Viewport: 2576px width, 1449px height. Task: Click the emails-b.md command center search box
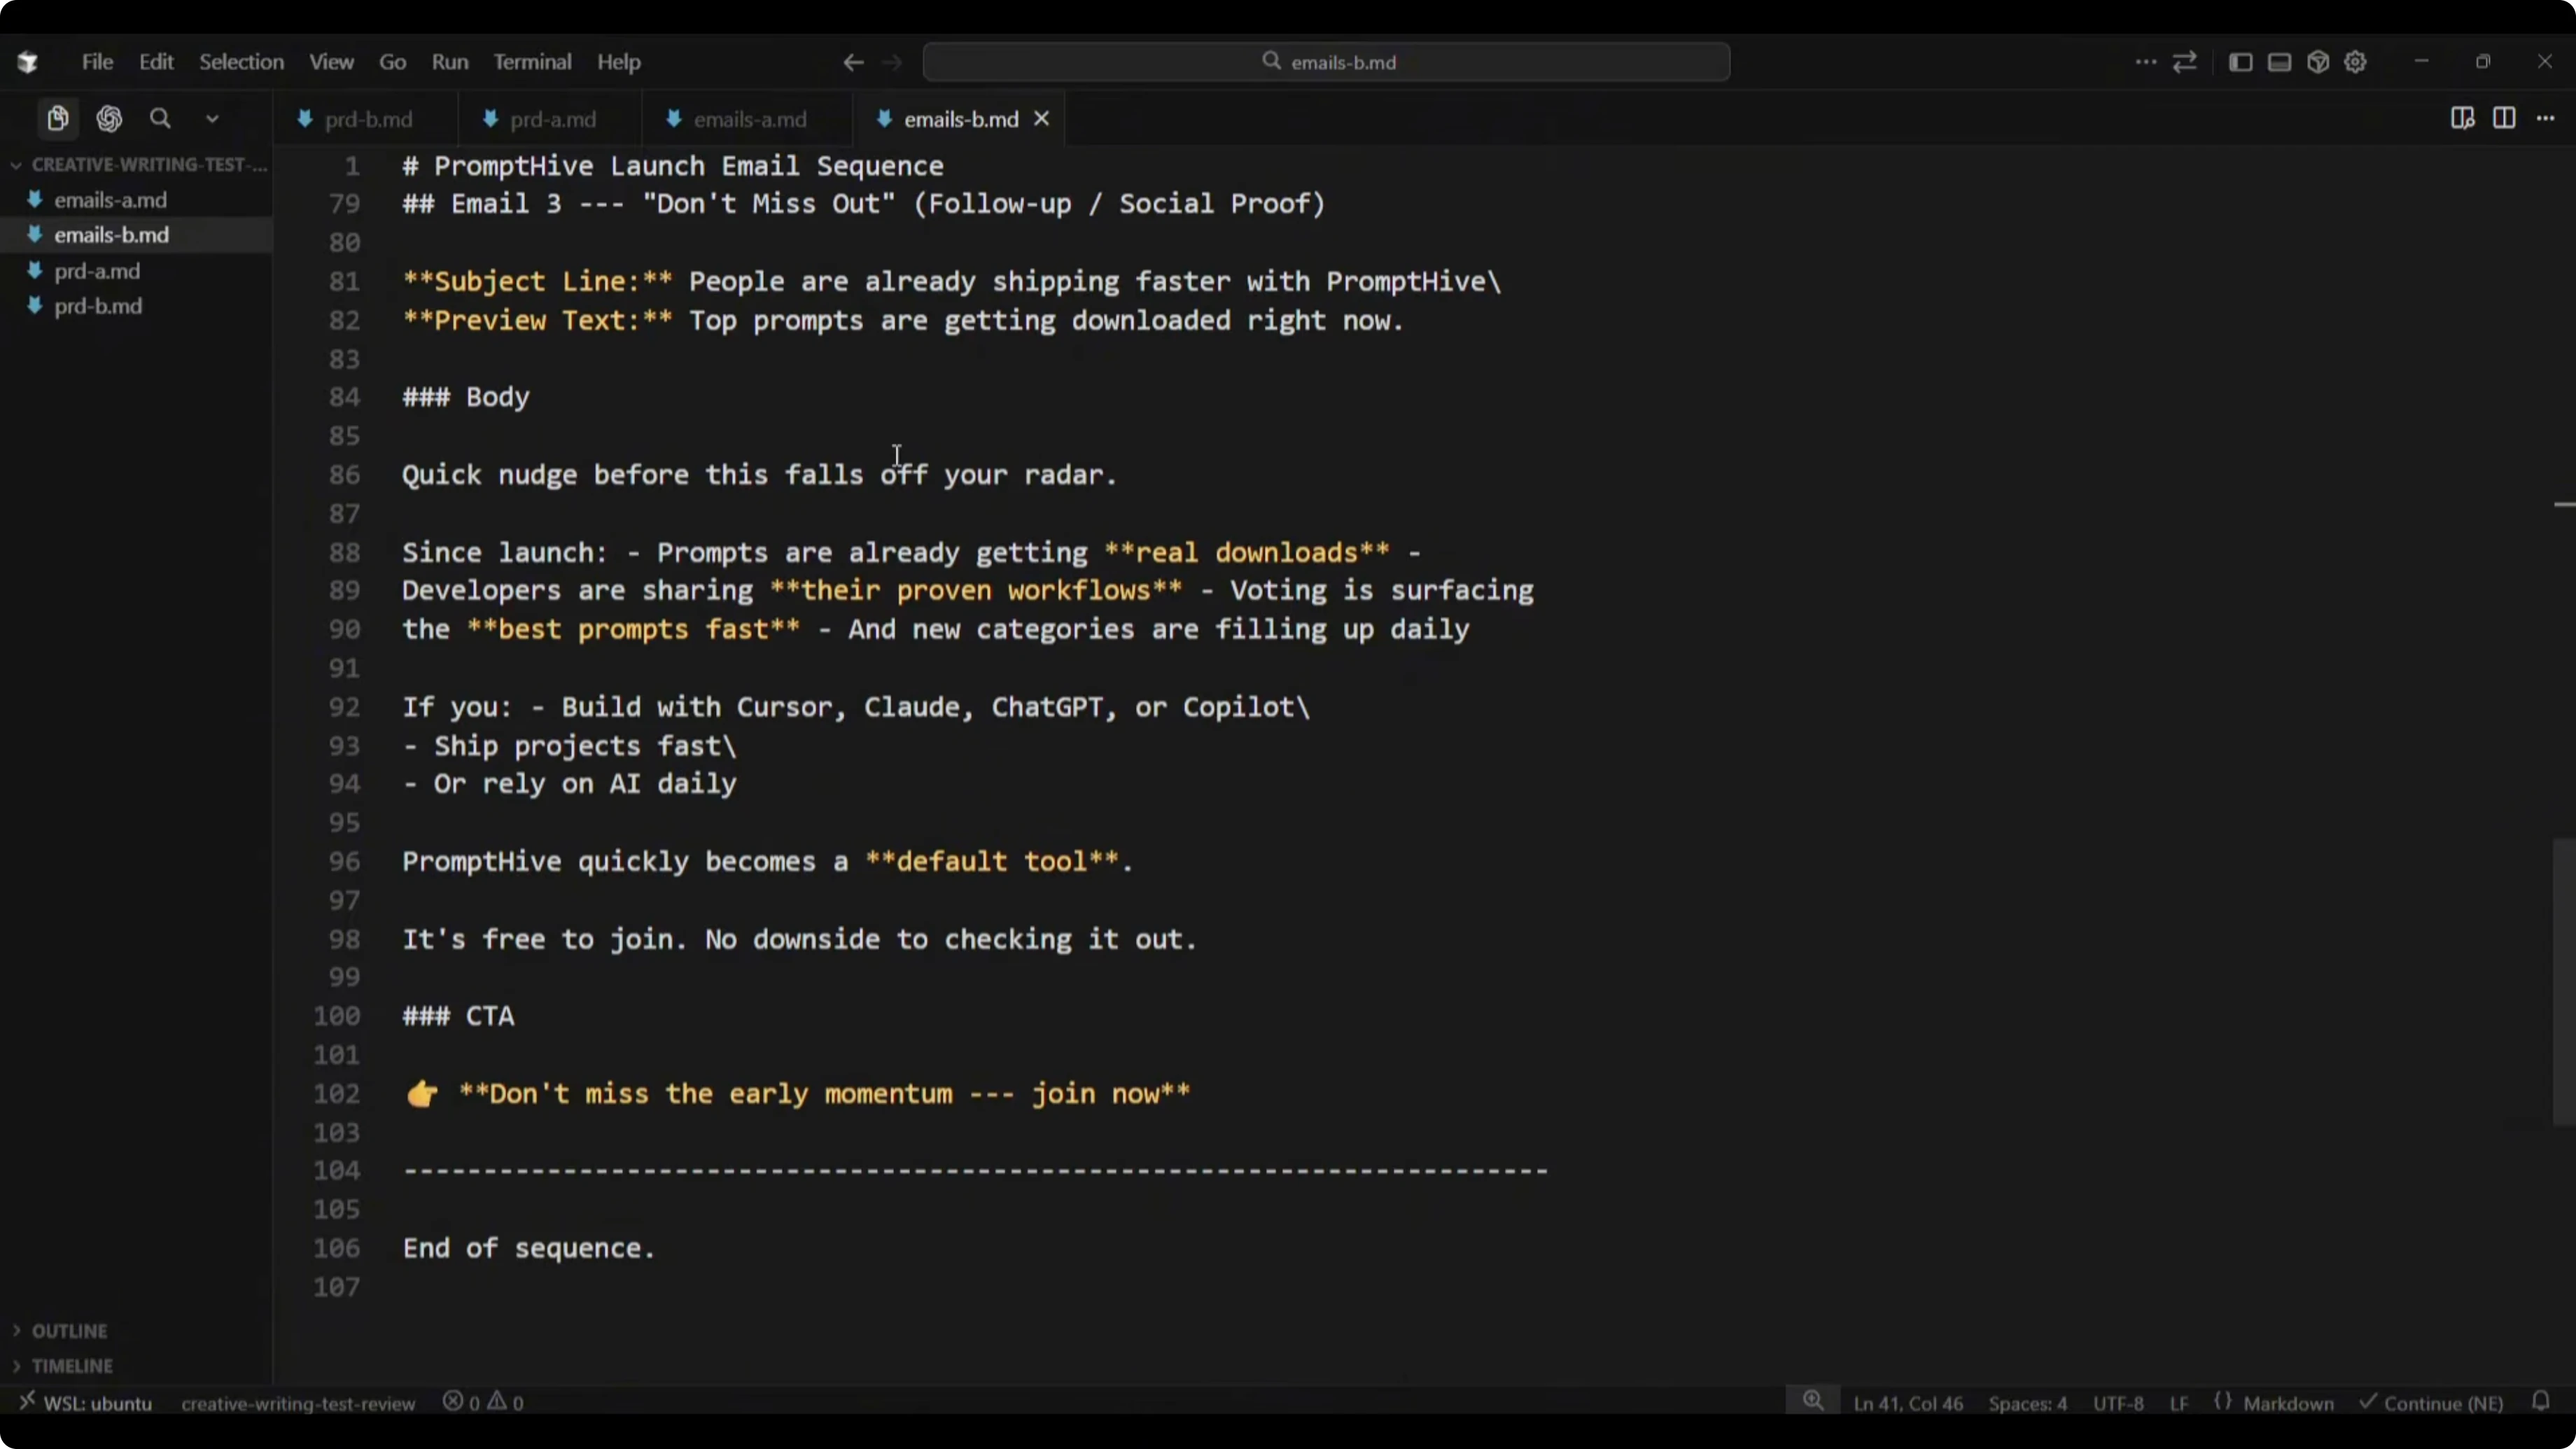point(1326,62)
